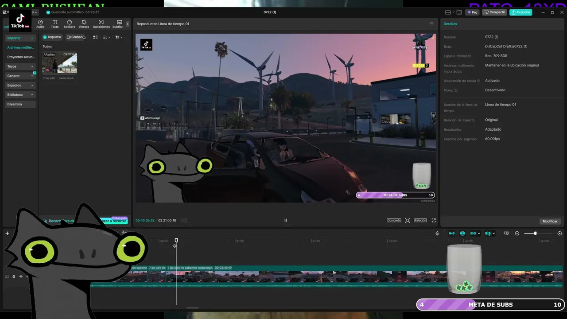
Task: Open the Relación aspect ratio button
Action: 420,220
